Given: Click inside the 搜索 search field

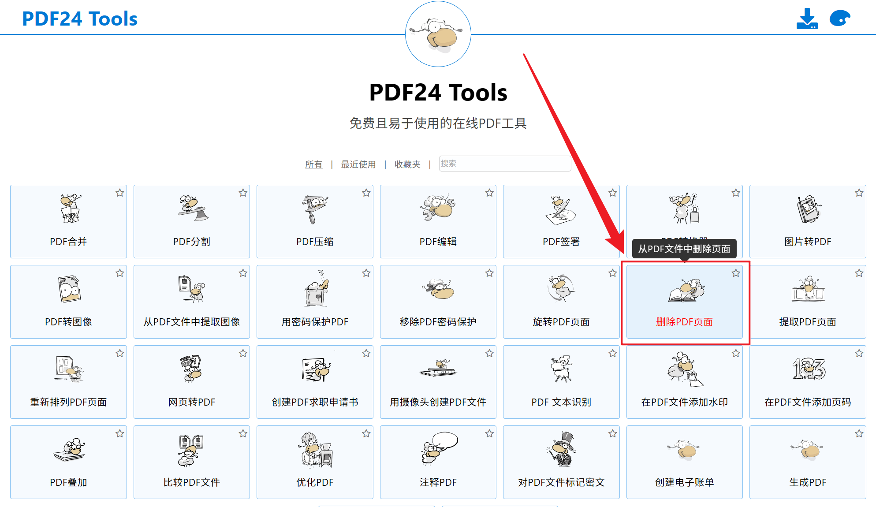Looking at the screenshot, I should [x=504, y=164].
